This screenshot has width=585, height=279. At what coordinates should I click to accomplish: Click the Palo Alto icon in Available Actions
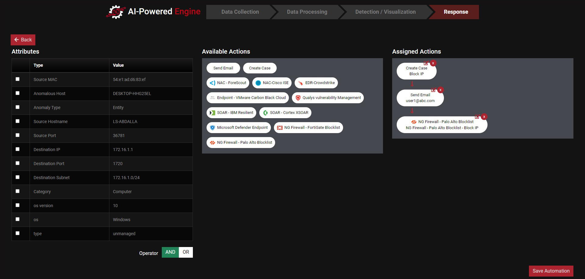pos(212,143)
